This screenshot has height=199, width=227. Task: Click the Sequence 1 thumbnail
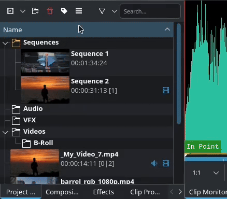tap(45, 62)
